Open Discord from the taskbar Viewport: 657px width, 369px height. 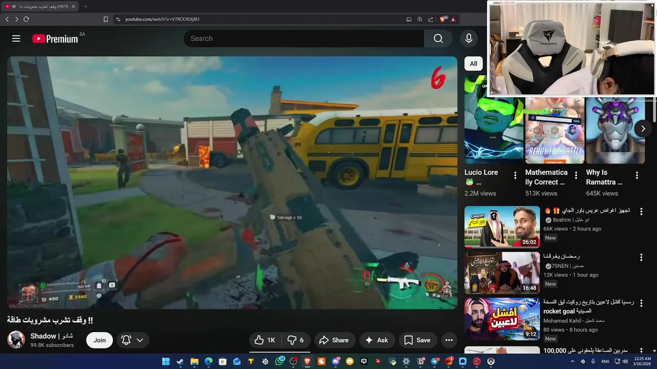[336, 361]
